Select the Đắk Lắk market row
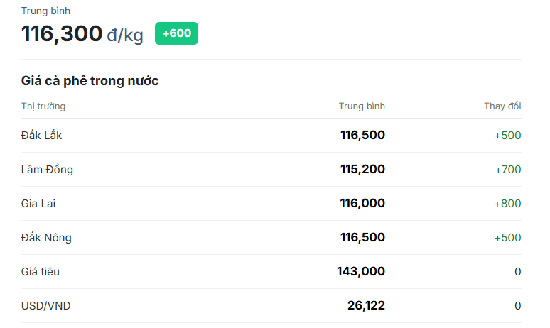This screenshot has width=550, height=328. 42,136
